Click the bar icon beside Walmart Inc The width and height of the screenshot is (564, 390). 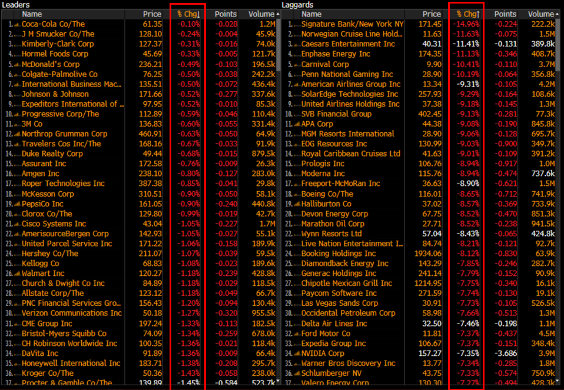(x=17, y=274)
